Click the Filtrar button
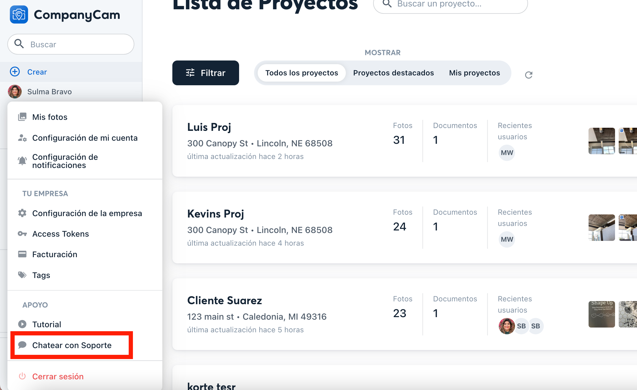 point(206,73)
